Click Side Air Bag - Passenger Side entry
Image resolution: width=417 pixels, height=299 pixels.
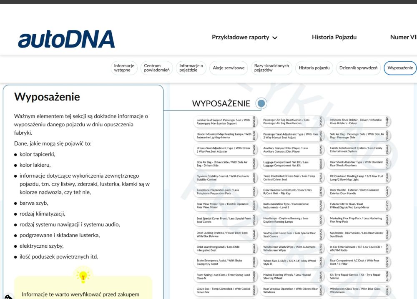(358, 136)
